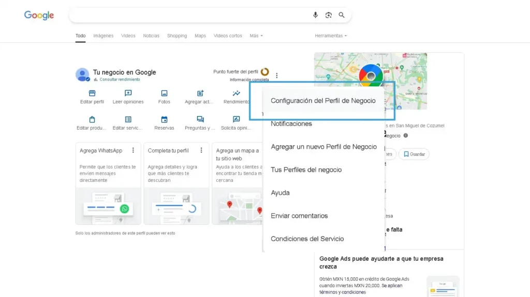Switch to the Imágenes tab
530x297 pixels.
[104, 36]
